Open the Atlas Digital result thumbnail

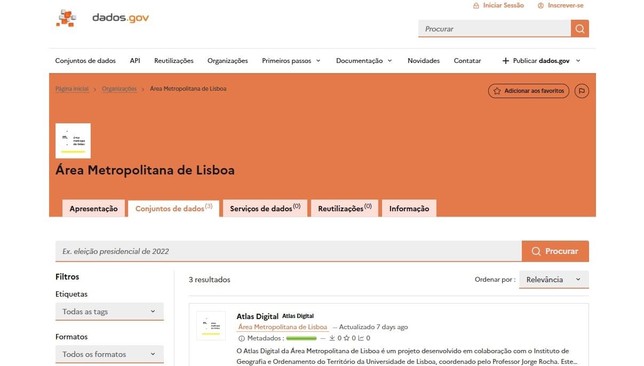tap(211, 325)
